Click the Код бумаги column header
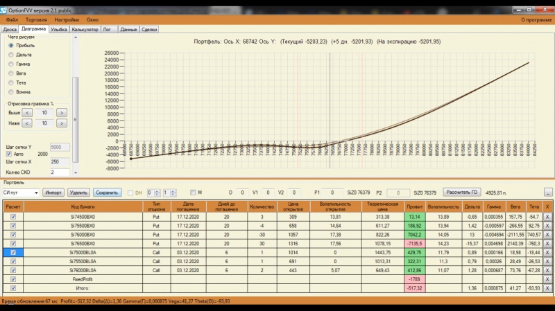 tap(83, 206)
